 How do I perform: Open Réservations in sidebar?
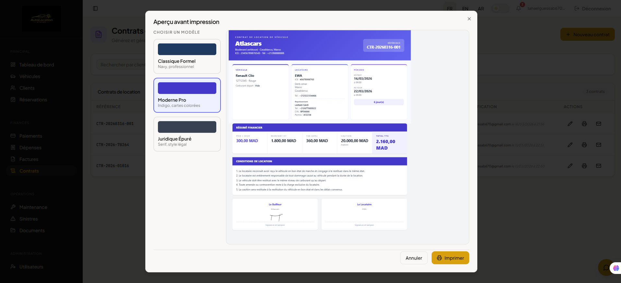42,100
